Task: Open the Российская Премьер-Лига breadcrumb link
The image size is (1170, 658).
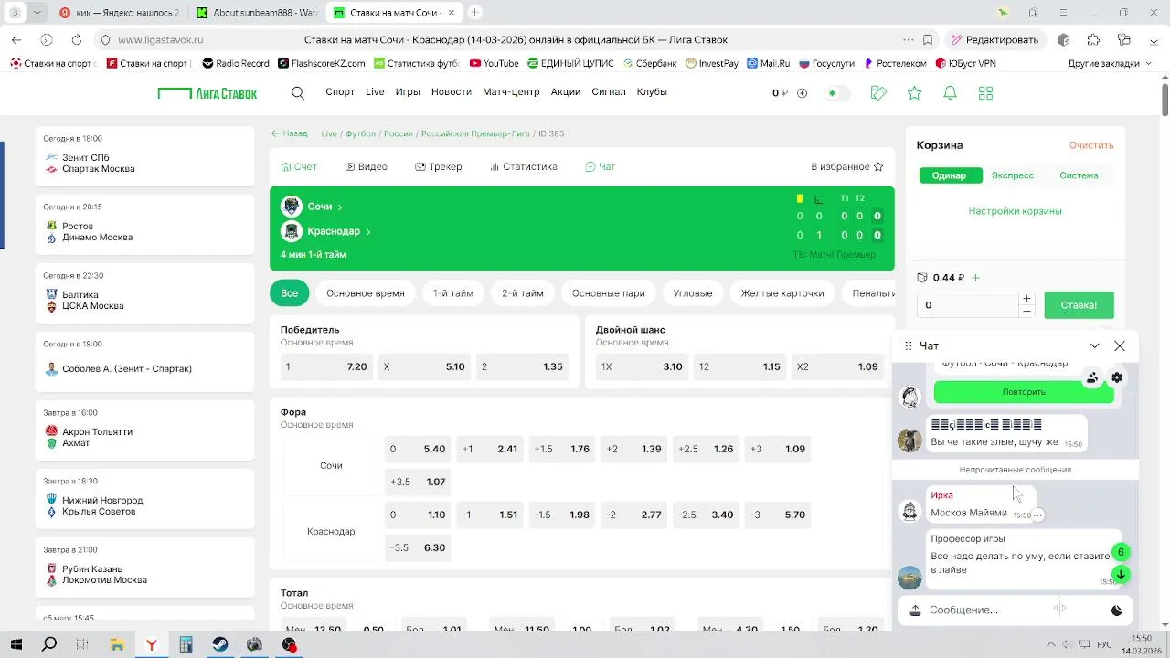Action: click(x=475, y=133)
